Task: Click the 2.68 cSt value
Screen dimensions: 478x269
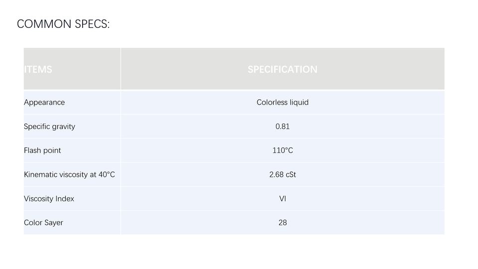Action: 282,174
